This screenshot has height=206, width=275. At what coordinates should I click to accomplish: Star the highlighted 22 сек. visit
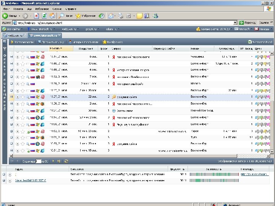(23, 97)
